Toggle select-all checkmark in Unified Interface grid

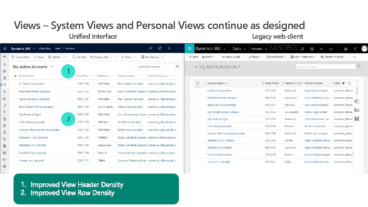[15, 76]
